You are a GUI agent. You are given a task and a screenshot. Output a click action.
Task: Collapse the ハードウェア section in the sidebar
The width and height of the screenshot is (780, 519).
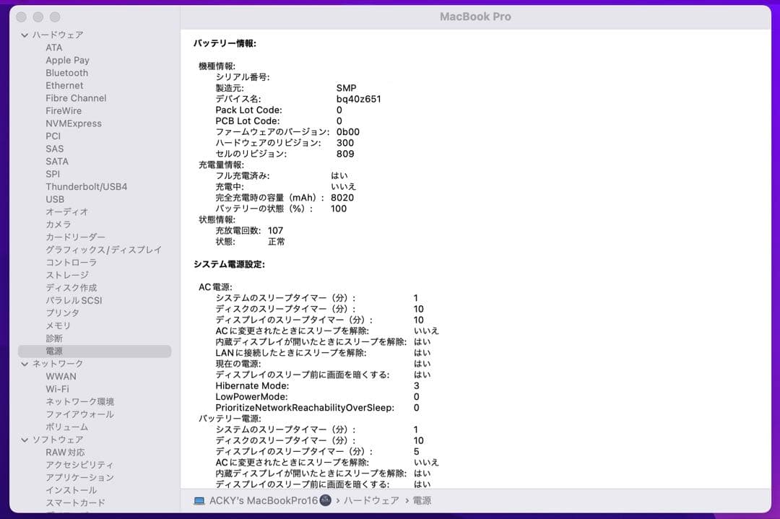click(x=24, y=34)
